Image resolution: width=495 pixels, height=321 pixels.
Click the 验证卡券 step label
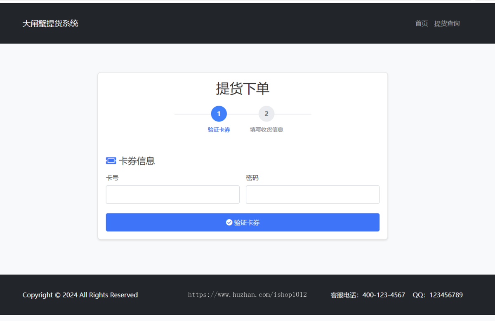pyautogui.click(x=219, y=130)
